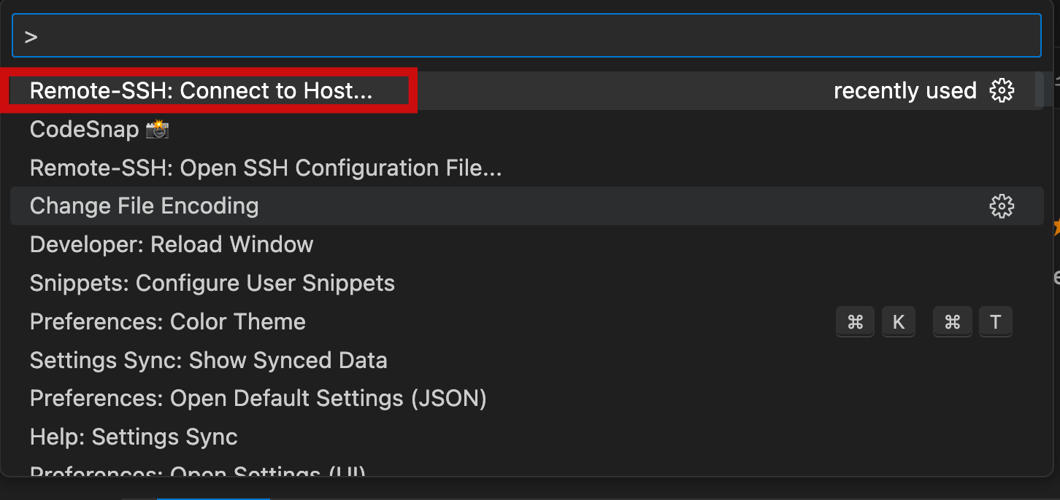Click gear icon beside Connect to Host
The image size is (1060, 500).
[1002, 90]
